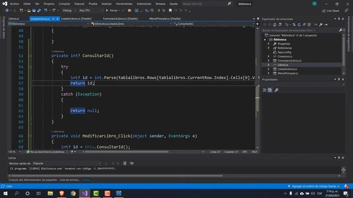Click the Clear All output icon
The height and width of the screenshot is (198, 353).
coord(125,163)
